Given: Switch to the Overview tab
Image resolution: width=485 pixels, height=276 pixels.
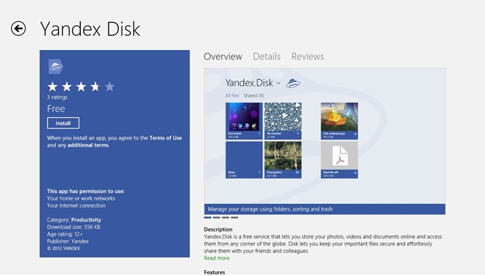Looking at the screenshot, I should point(223,57).
